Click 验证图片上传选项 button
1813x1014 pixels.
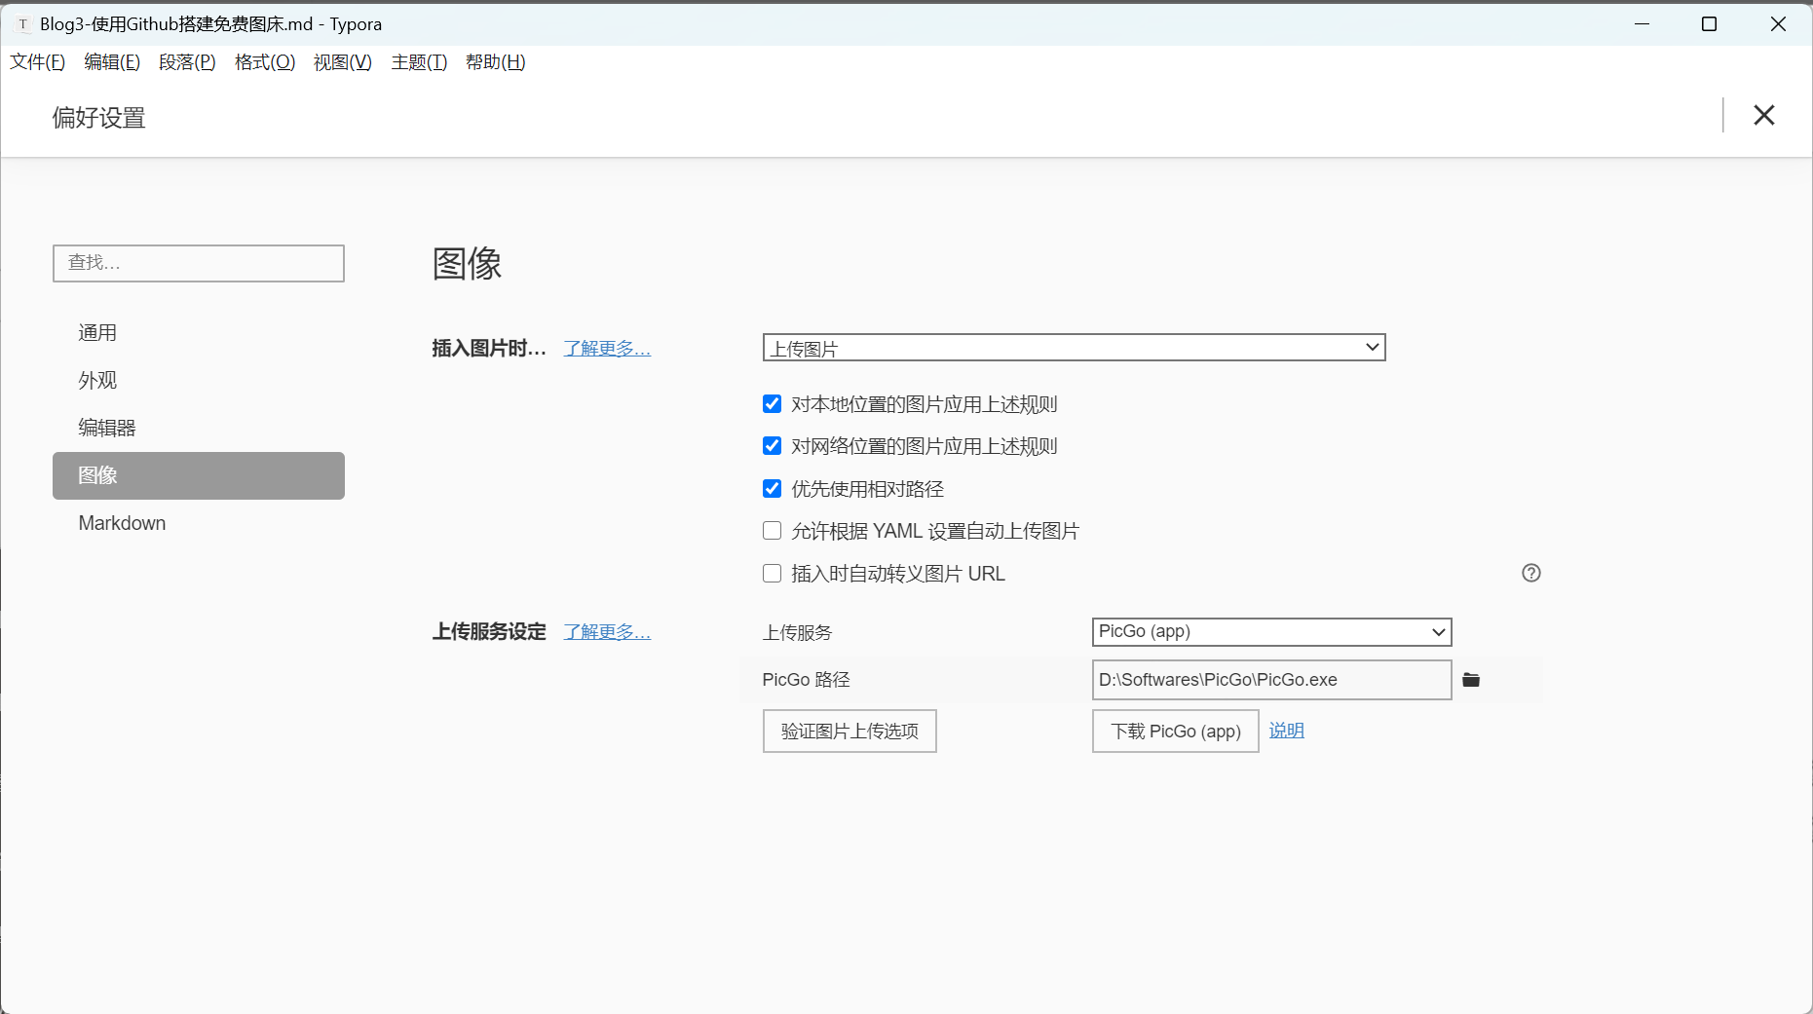tap(850, 731)
